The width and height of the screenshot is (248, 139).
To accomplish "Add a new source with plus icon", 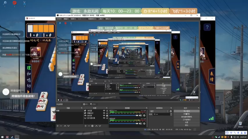I will pyautogui.click(x=86, y=126).
